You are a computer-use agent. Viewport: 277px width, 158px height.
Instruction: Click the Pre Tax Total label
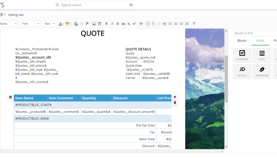pyautogui.click(x=145, y=125)
